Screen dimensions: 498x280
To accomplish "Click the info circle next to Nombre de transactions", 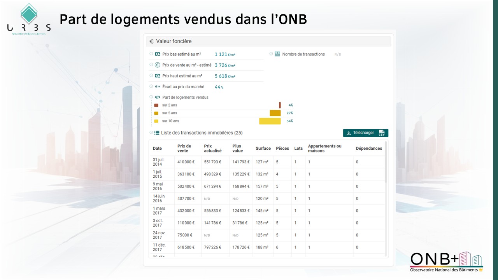I will 271,54.
